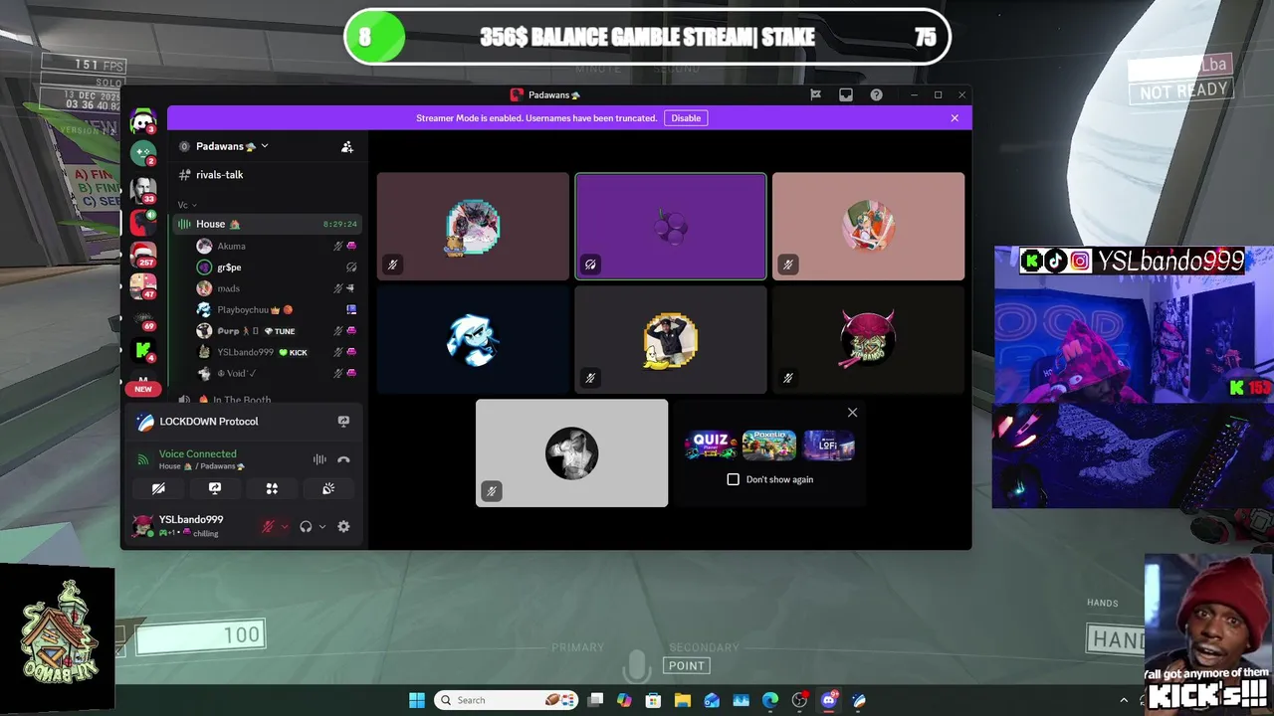Close the activities suggestion panel
The width and height of the screenshot is (1274, 716).
coord(852,413)
